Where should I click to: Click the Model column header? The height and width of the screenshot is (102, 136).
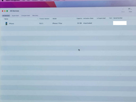click(54, 19)
